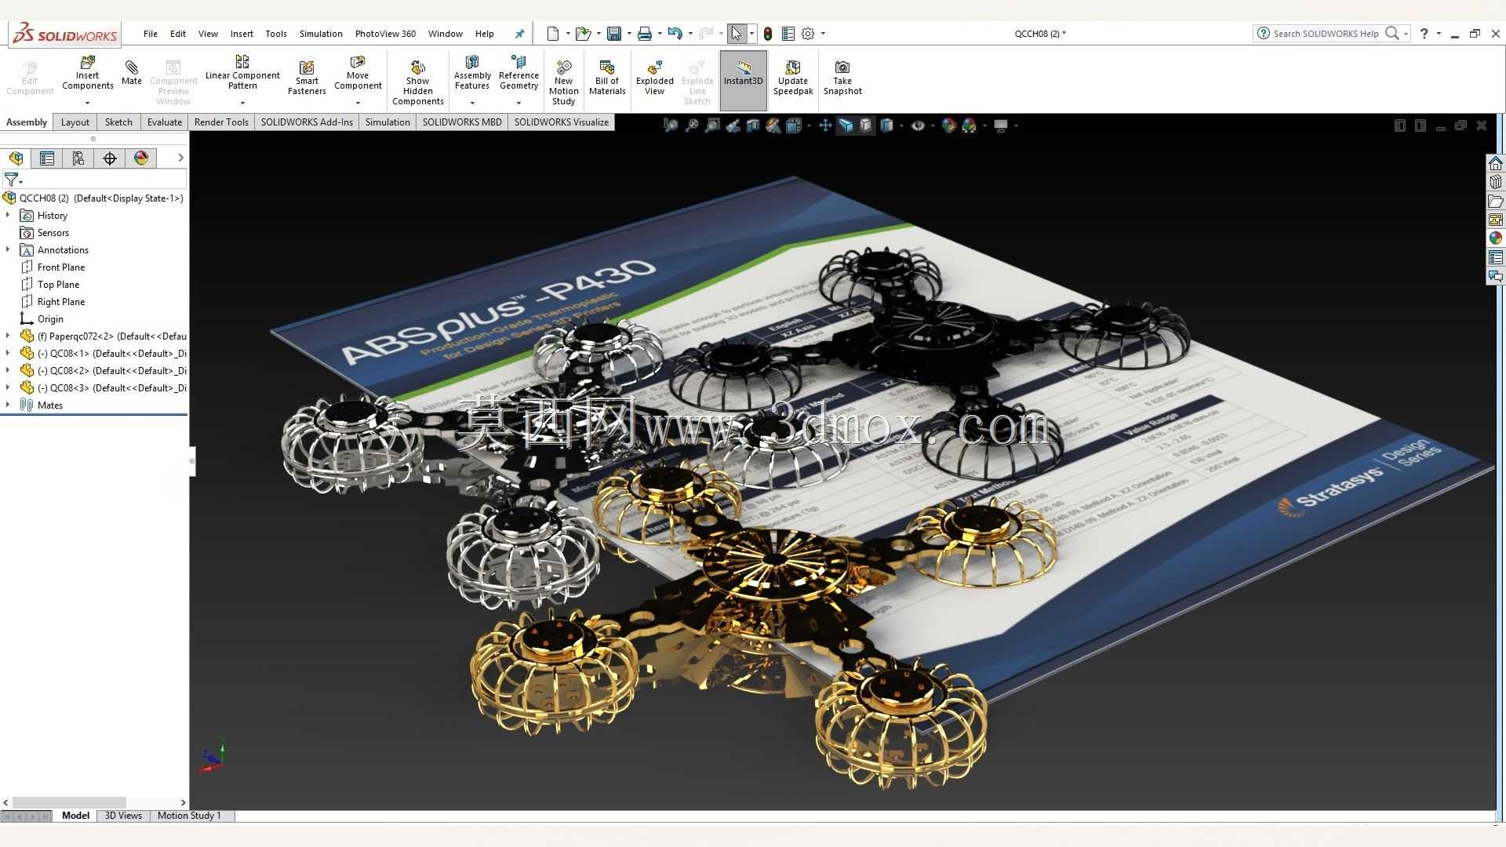1506x847 pixels.
Task: Switch to the Evaluate tab
Action: (x=164, y=122)
